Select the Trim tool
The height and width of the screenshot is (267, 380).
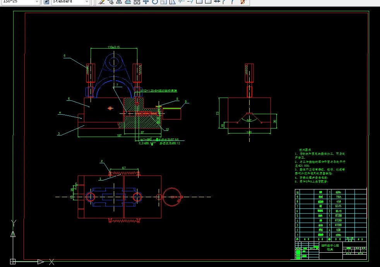pos(181,2)
